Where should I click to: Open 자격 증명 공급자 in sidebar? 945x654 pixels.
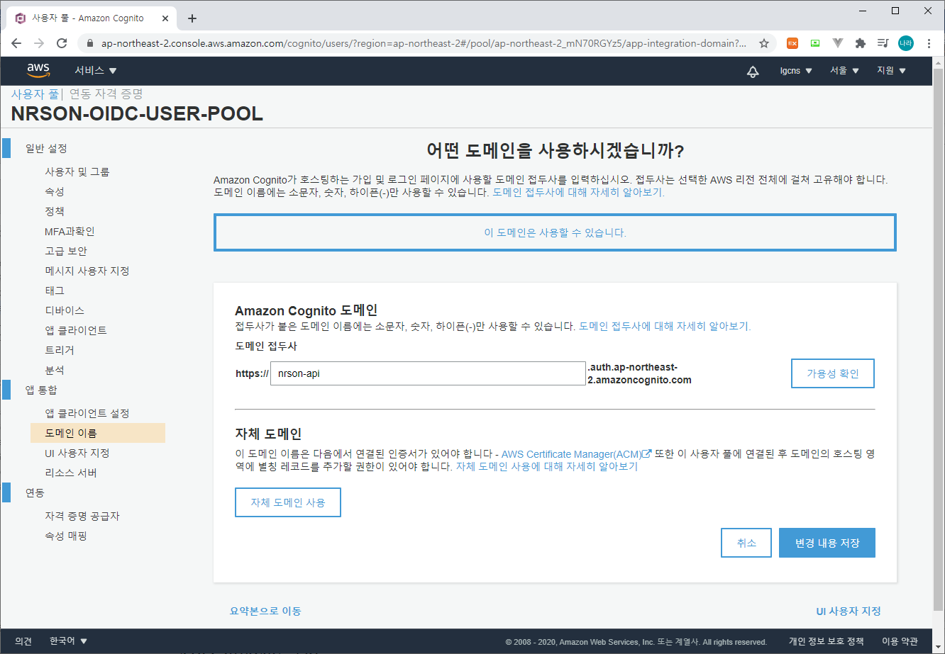[x=82, y=516]
